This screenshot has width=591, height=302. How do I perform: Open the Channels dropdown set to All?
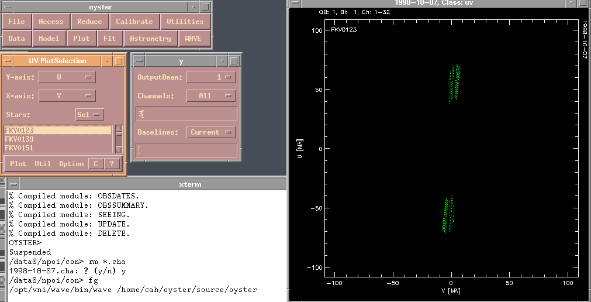[x=210, y=95]
